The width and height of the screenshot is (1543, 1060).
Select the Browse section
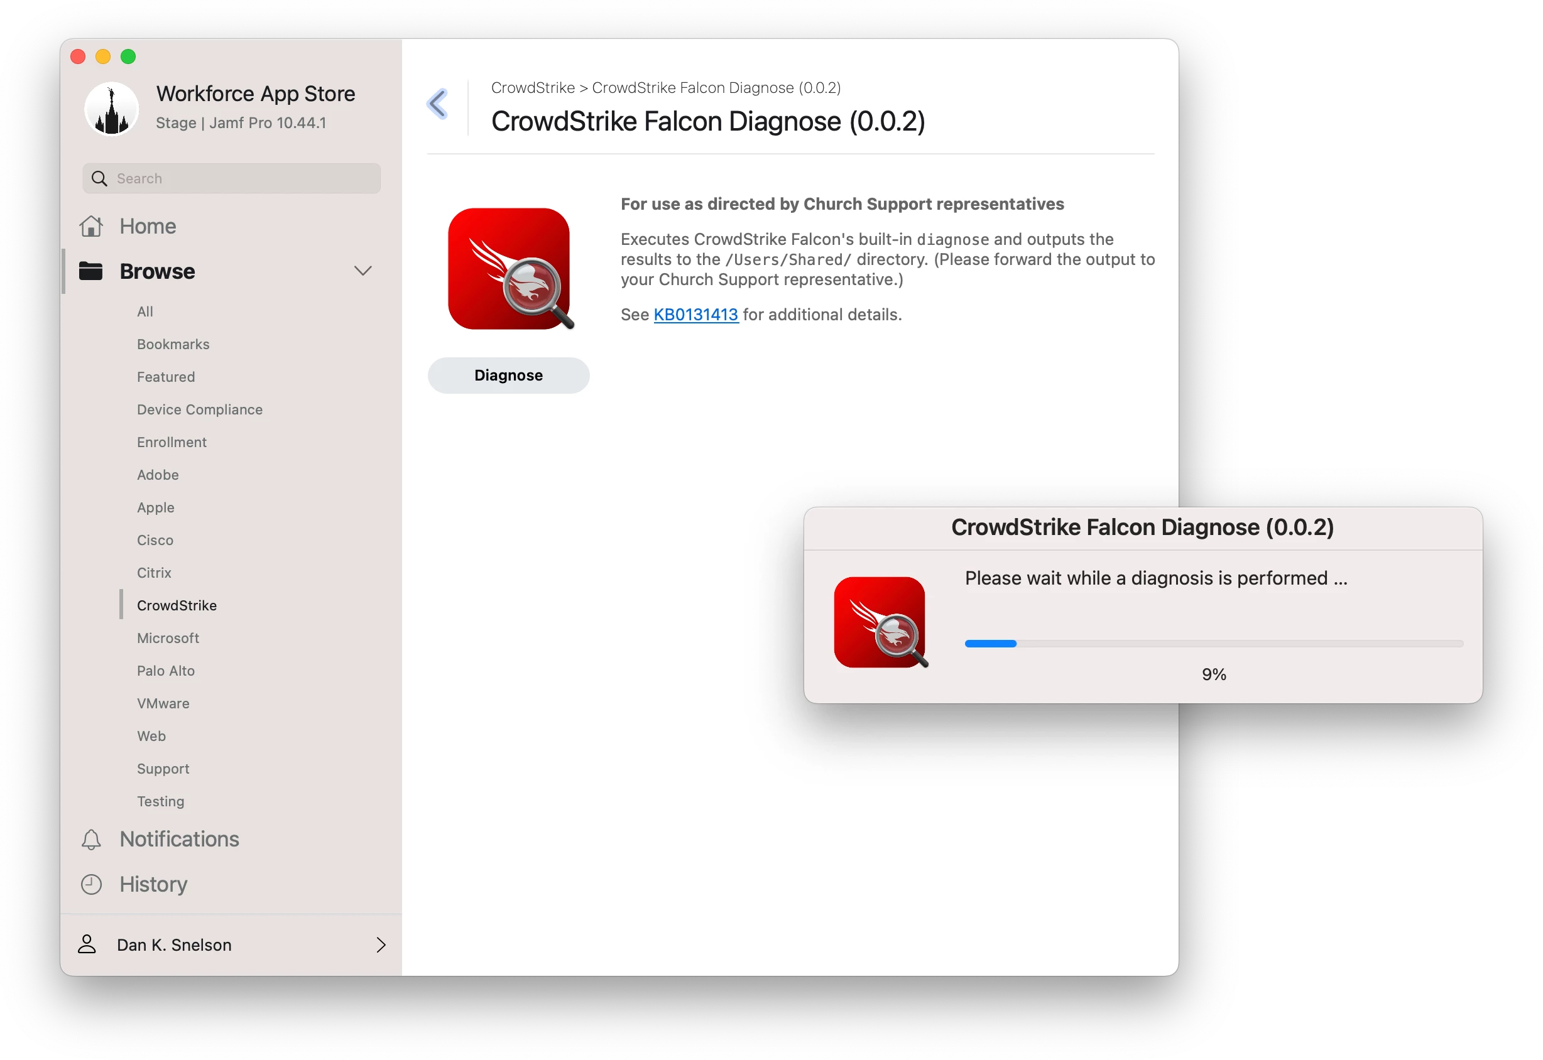point(158,271)
